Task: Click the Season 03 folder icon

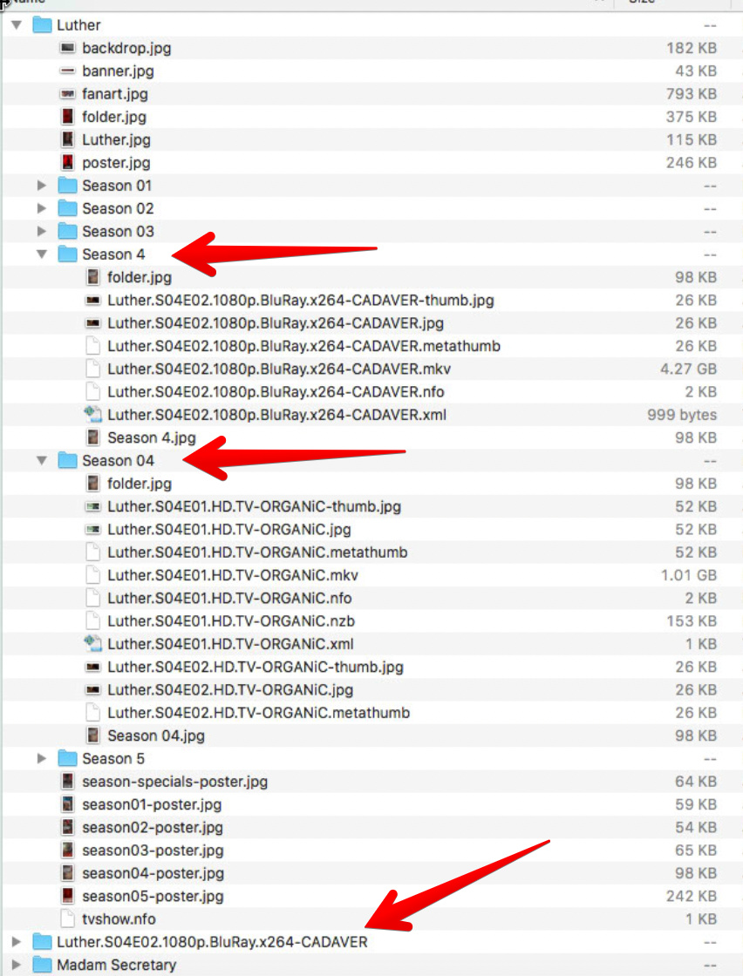Action: pos(67,232)
